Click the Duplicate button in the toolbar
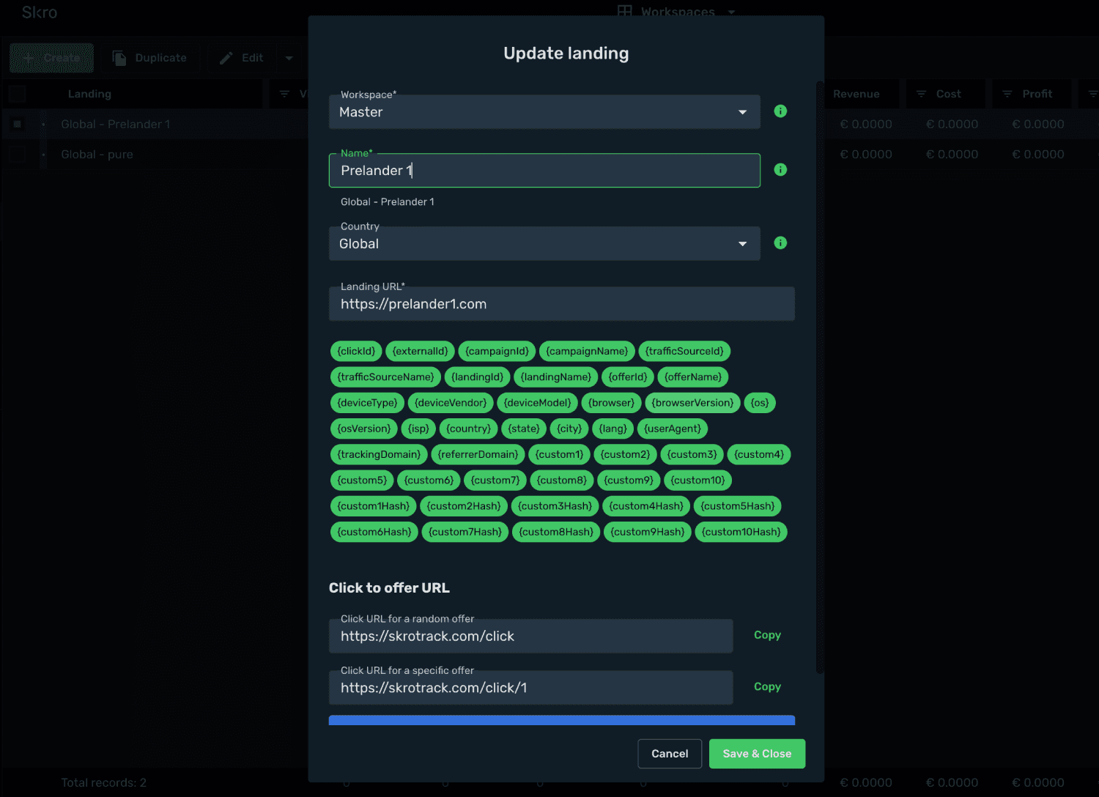Image resolution: width=1099 pixels, height=797 pixels. pyautogui.click(x=150, y=58)
